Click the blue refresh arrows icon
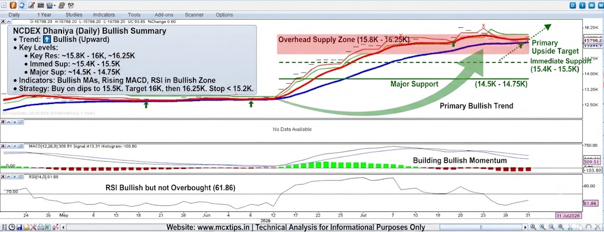This screenshot has height=232, width=604. click(22, 5)
